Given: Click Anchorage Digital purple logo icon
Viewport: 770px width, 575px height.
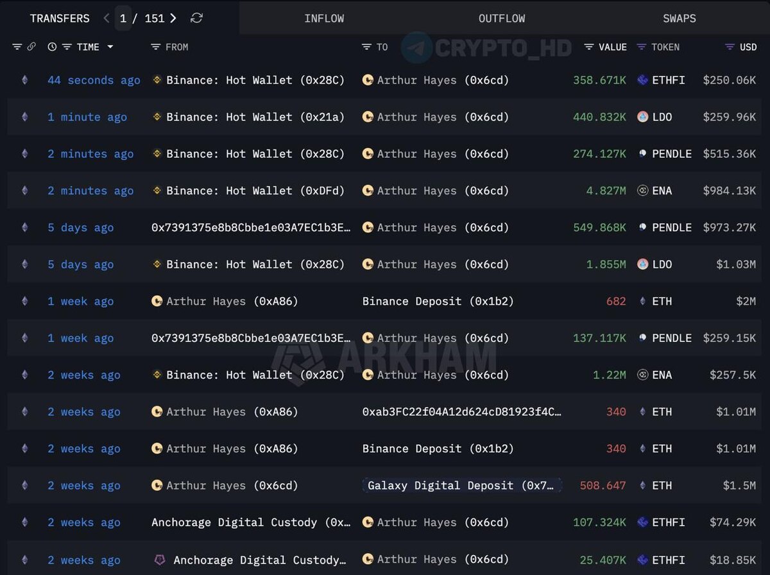Looking at the screenshot, I should pos(160,560).
